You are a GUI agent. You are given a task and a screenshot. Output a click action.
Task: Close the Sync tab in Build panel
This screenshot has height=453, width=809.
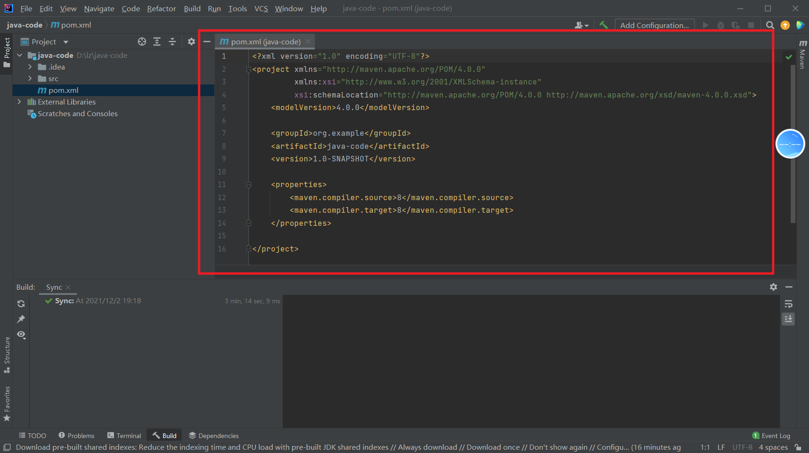click(68, 287)
